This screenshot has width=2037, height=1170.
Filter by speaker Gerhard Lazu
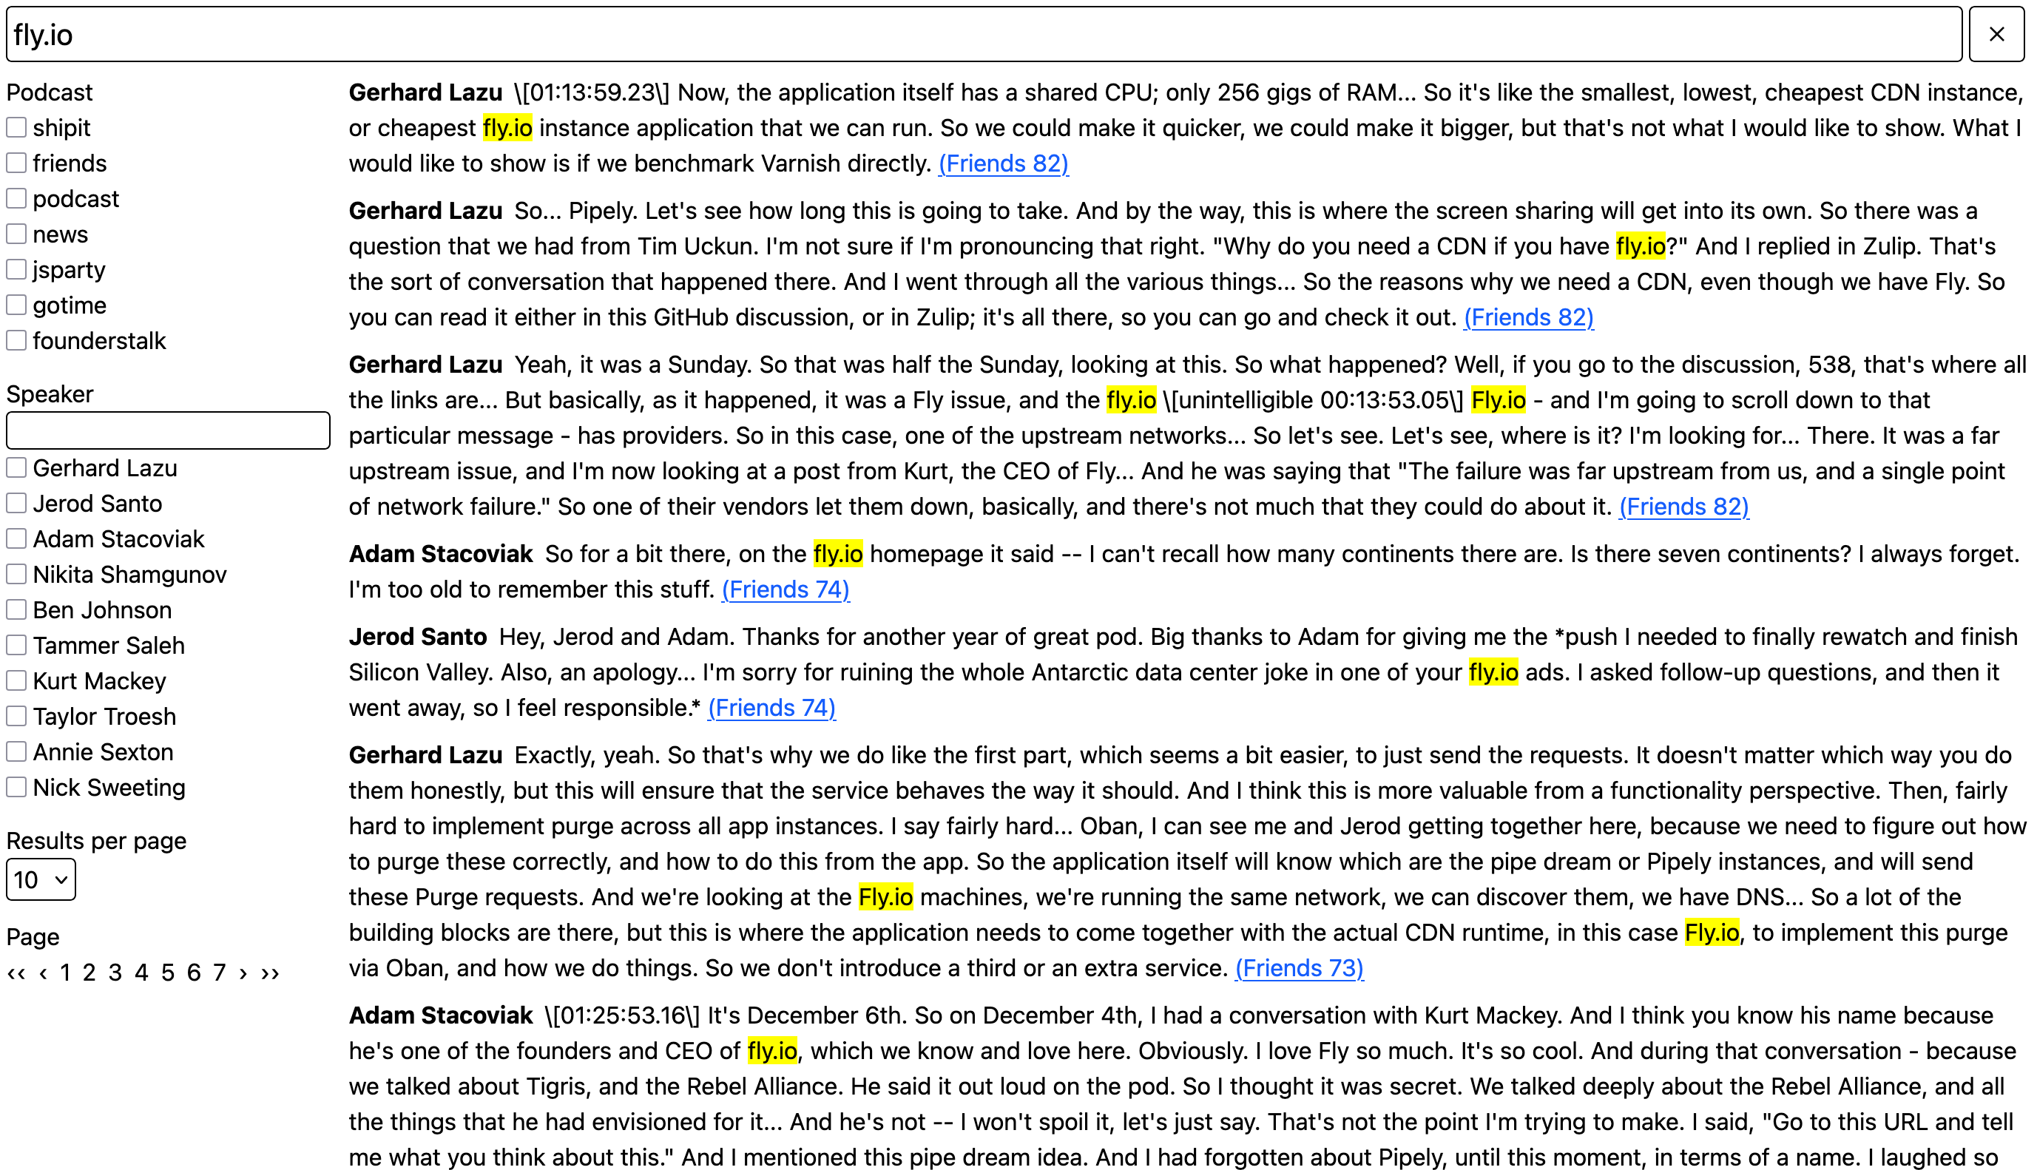click(x=17, y=467)
